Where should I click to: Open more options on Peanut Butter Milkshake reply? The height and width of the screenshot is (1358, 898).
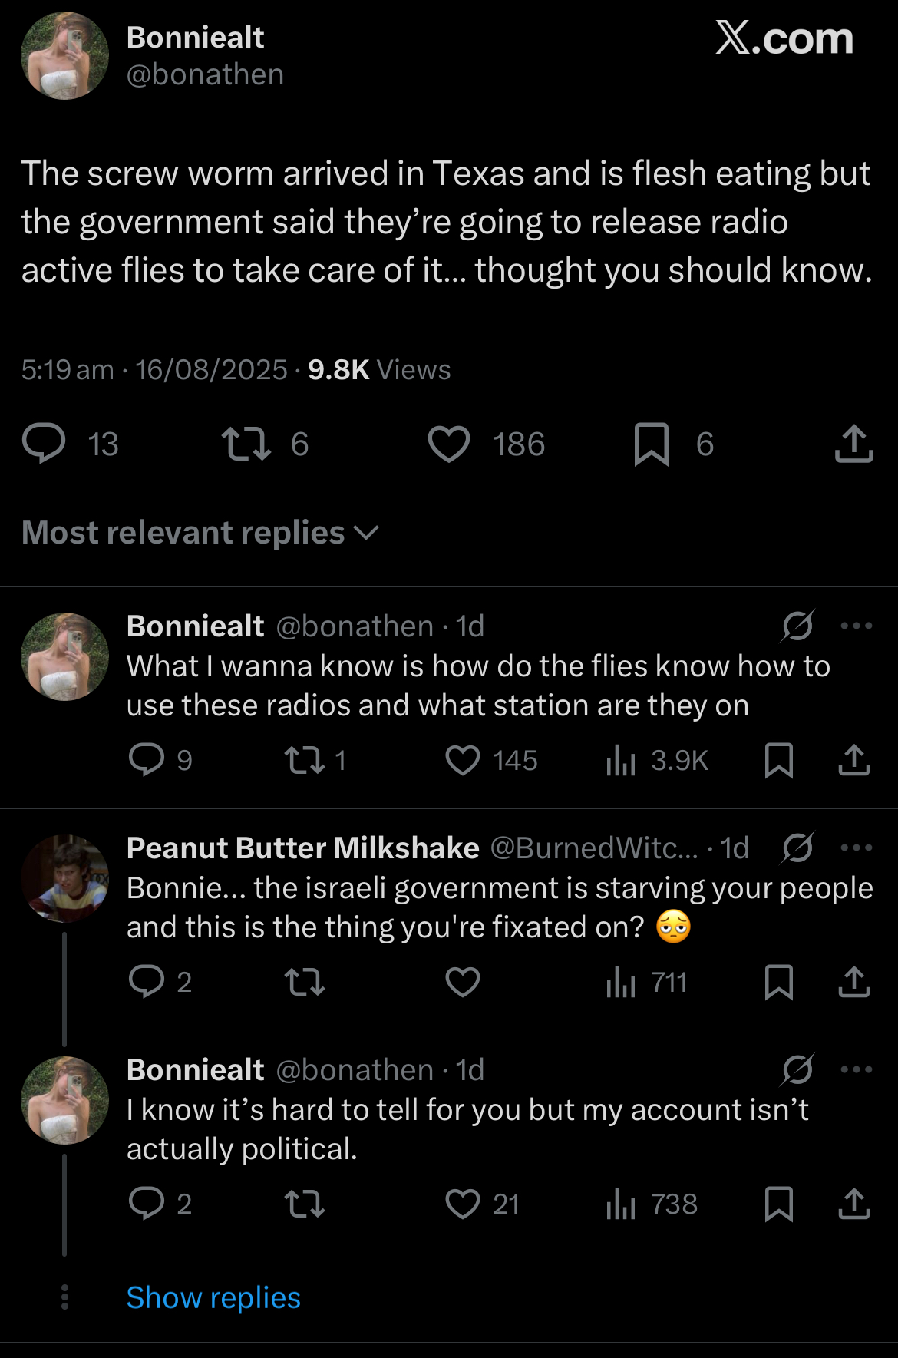click(x=857, y=848)
